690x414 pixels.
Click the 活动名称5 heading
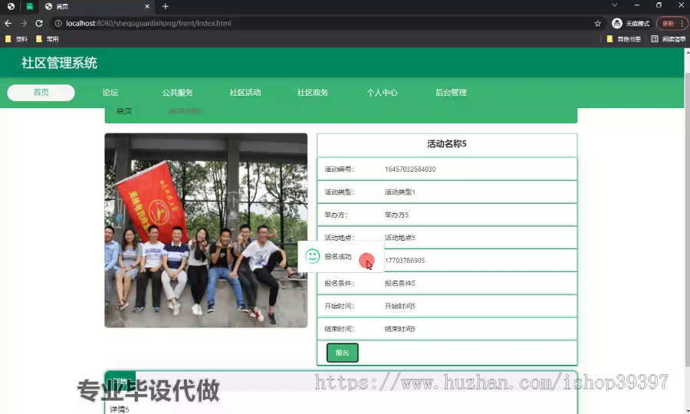pos(447,144)
